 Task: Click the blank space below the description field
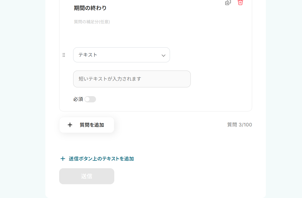pos(150,35)
